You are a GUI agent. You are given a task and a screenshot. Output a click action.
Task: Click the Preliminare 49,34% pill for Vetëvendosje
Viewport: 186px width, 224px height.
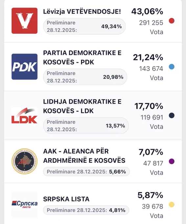tap(84, 26)
